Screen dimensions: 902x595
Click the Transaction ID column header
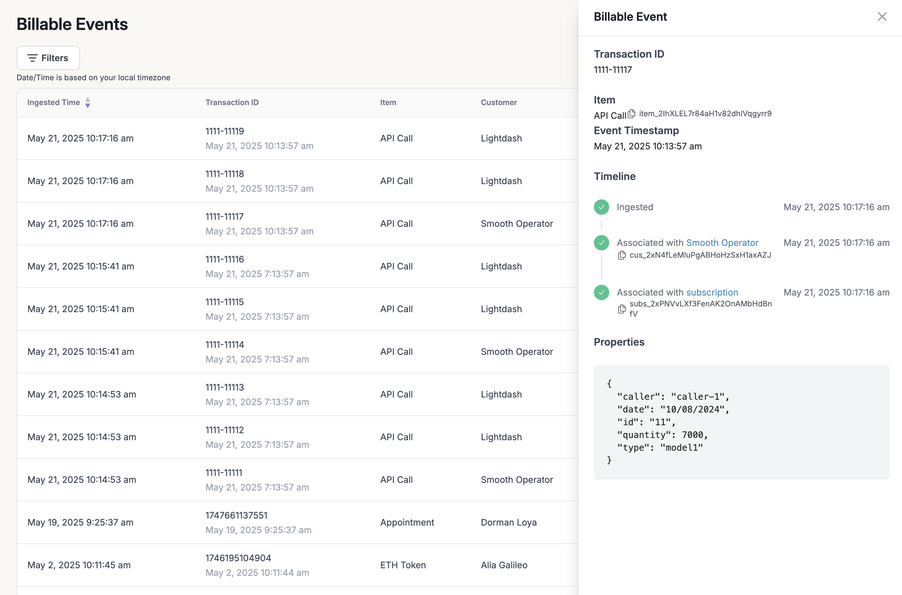click(232, 103)
